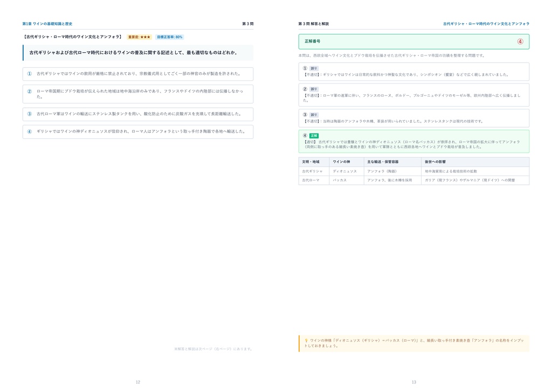Click explanation ③ text mentioning ステンレスタンク
The image size is (552, 390).
pos(393,121)
